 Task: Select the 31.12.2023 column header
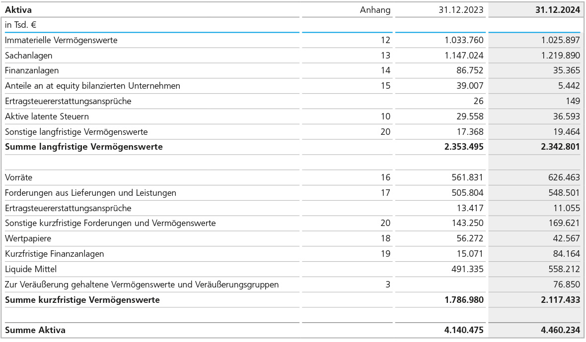[461, 9]
